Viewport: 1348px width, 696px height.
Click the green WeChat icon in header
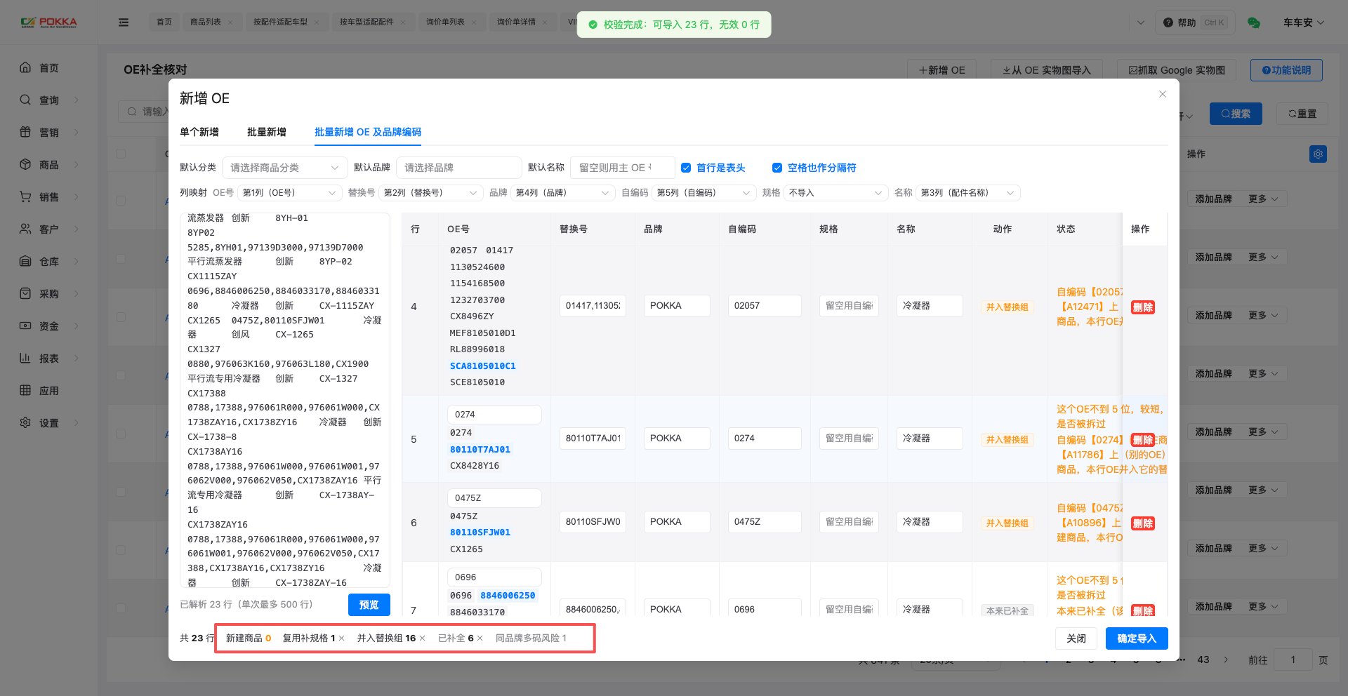tap(1253, 22)
